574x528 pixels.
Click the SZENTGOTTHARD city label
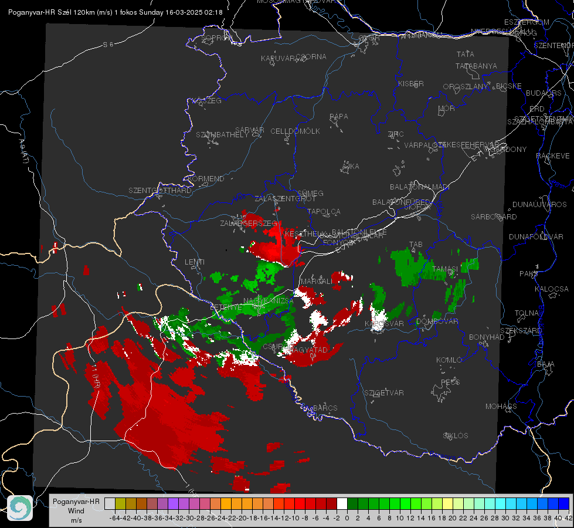coord(160,191)
